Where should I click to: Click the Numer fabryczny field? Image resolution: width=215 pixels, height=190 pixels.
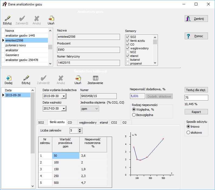89,63
